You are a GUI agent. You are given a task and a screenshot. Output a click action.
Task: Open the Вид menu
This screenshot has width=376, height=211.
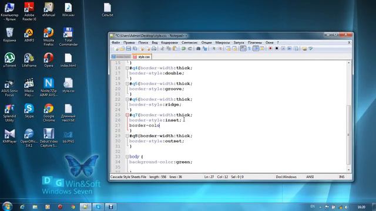[155, 42]
